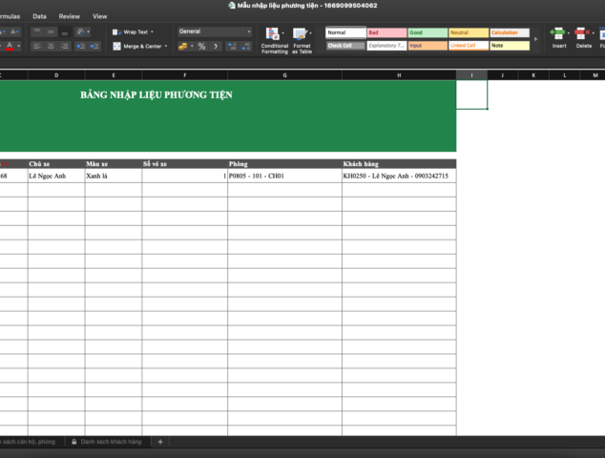Open the Danh sách khách hàng sheet
The width and height of the screenshot is (605, 458).
(111, 442)
